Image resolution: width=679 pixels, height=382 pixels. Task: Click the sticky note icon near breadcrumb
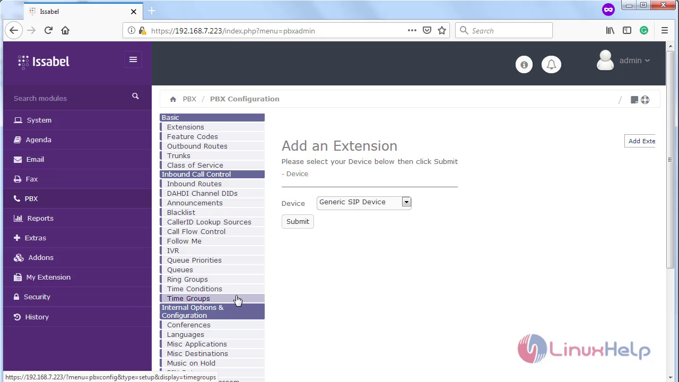[x=634, y=100]
